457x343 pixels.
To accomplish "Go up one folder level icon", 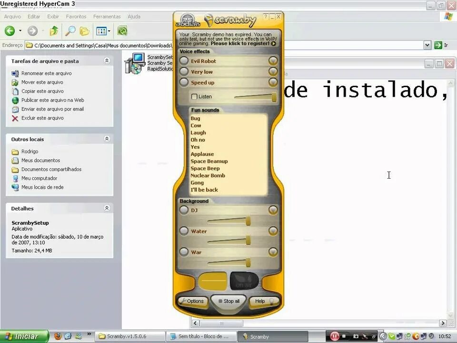I will [54, 30].
